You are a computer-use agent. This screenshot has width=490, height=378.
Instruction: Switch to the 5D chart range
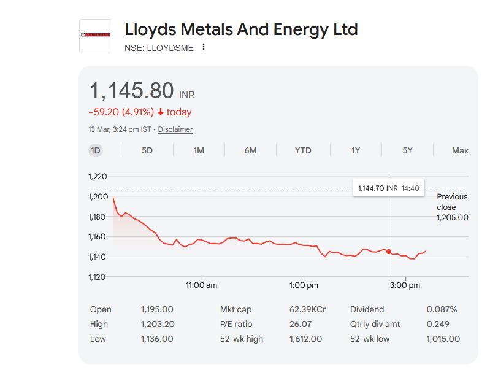click(147, 150)
